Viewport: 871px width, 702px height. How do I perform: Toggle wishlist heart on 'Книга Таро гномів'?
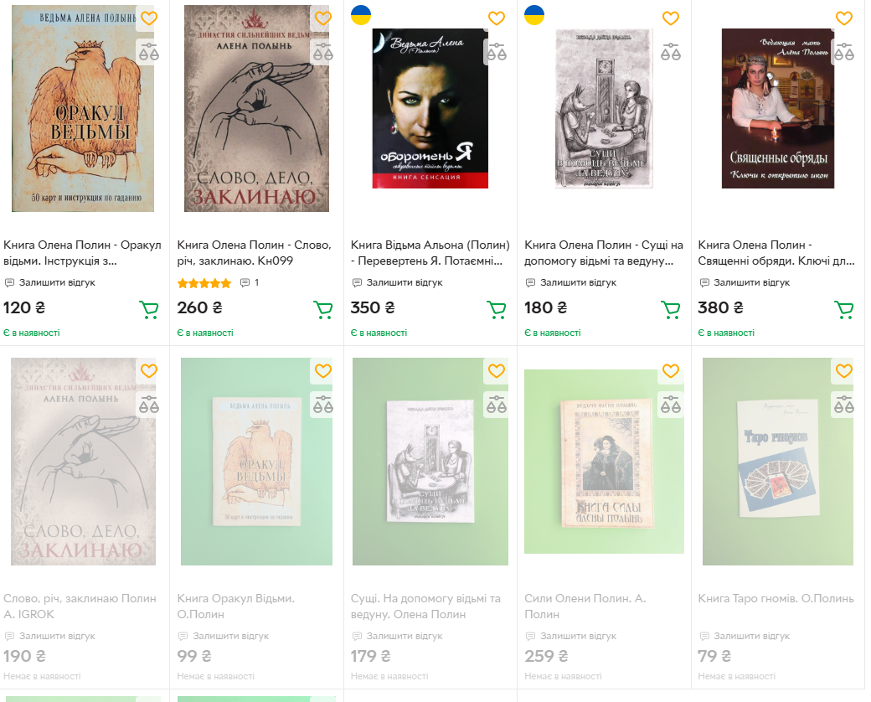pyautogui.click(x=843, y=370)
